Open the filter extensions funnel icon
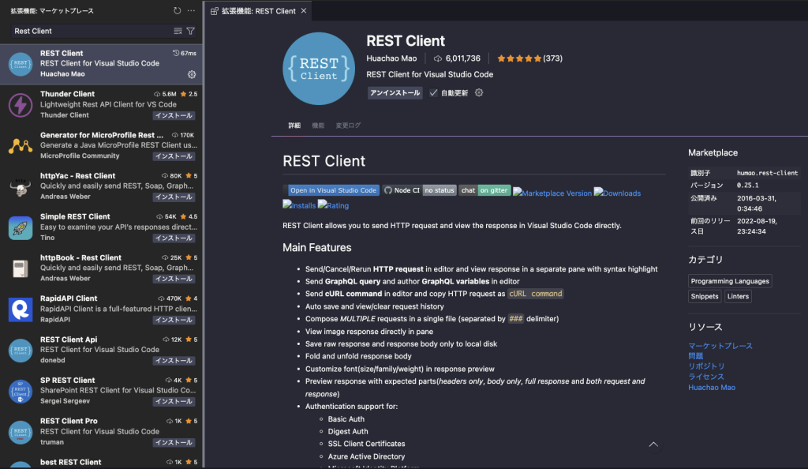 190,31
